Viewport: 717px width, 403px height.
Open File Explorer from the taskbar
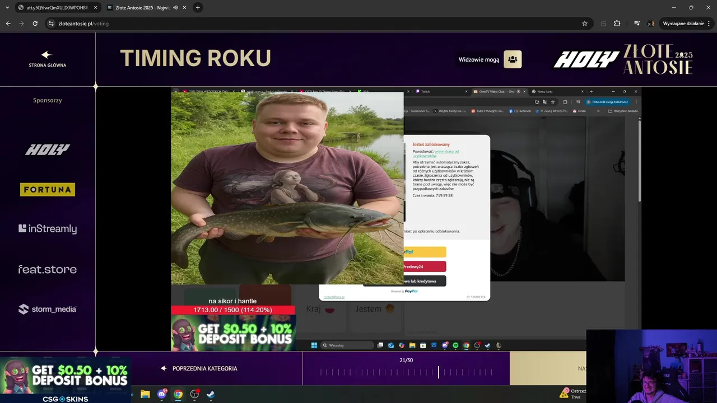click(145, 394)
